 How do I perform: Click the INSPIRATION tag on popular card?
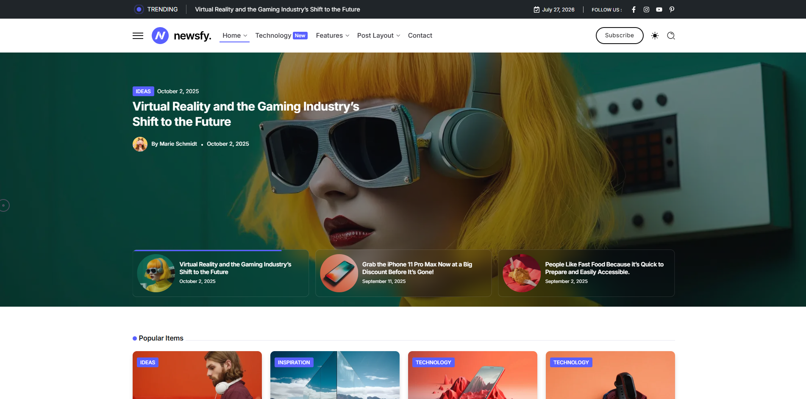[294, 363]
